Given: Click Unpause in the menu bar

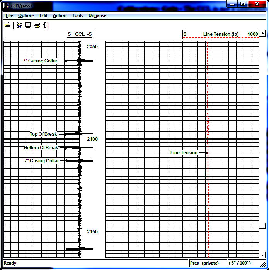Looking at the screenshot, I should point(97,15).
